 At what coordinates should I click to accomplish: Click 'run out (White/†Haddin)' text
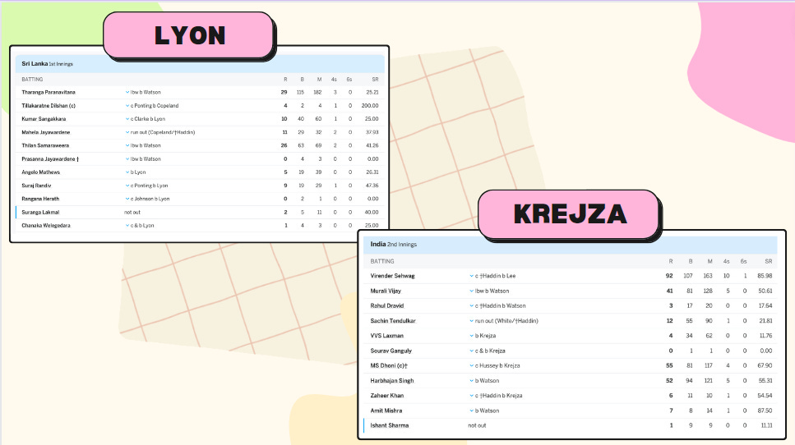pyautogui.click(x=506, y=321)
